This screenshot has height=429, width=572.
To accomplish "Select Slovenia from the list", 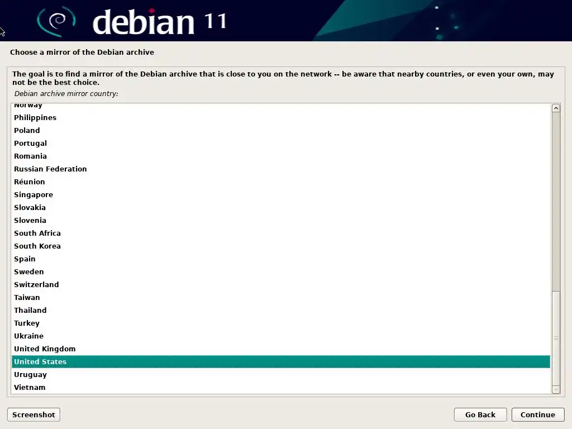I will pyautogui.click(x=280, y=220).
